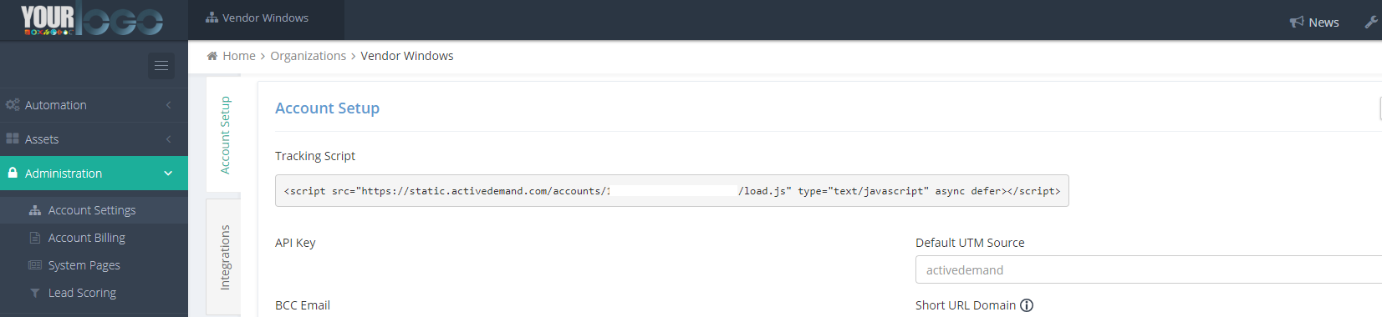
Task: Toggle the sidebar hamburger menu button
Action: tap(161, 66)
